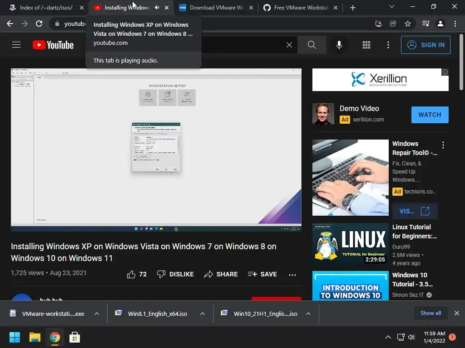Dislike the video
Viewport: 465px width, 348px height.
[x=175, y=274]
